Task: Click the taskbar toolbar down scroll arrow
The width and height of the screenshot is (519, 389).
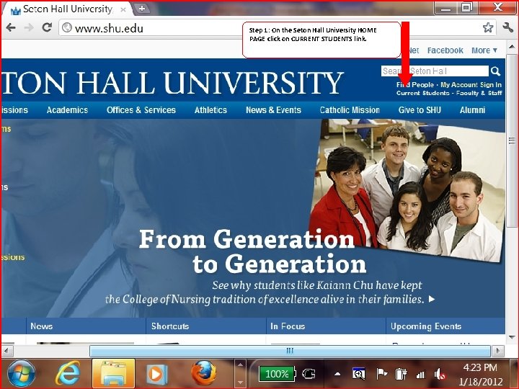Action: coord(240,383)
